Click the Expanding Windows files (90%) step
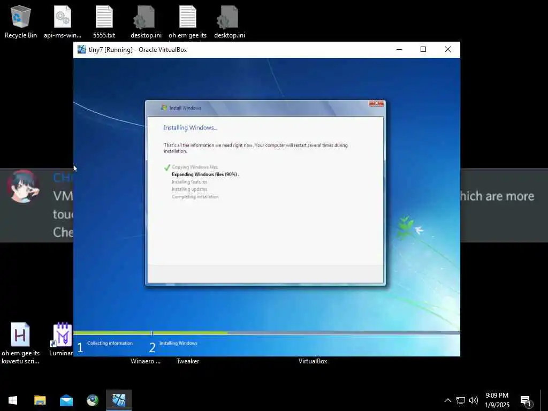This screenshot has width=548, height=411. [x=205, y=174]
